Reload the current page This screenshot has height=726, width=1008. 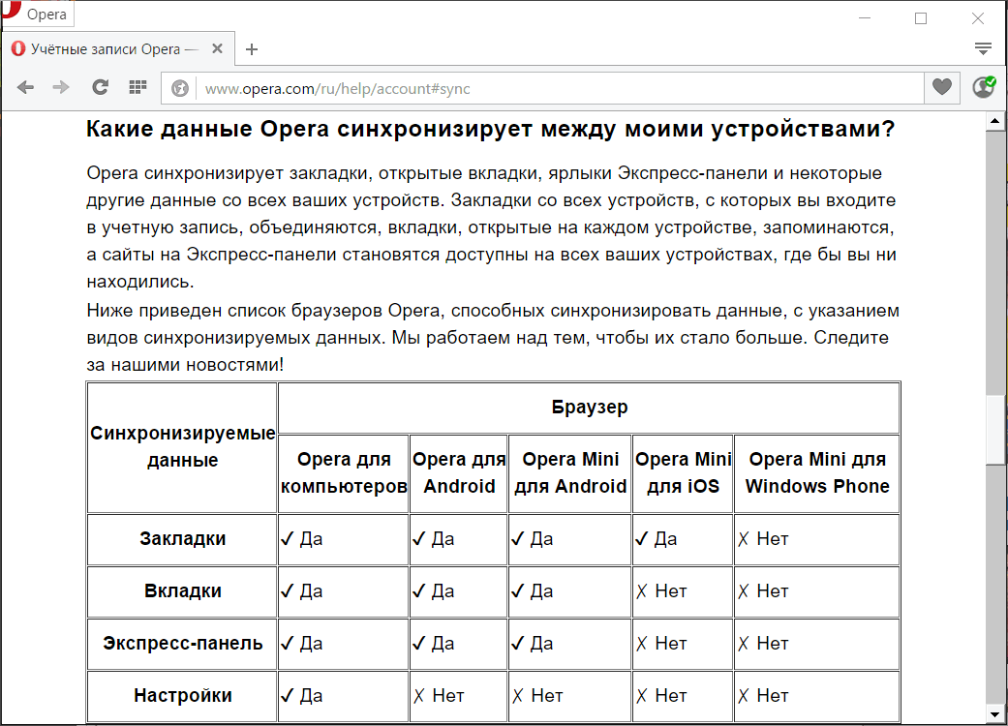click(101, 87)
